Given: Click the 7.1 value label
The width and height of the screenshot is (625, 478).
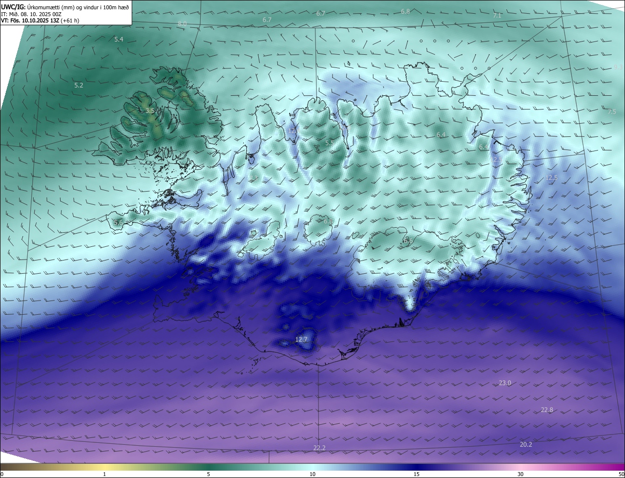Looking at the screenshot, I should pos(497,16).
